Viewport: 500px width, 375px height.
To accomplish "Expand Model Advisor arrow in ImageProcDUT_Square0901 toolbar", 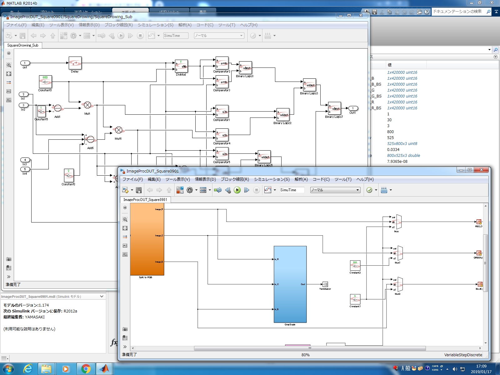I will coord(376,190).
